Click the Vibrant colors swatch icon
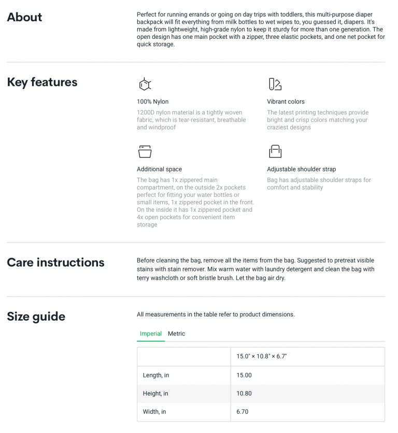 275,84
